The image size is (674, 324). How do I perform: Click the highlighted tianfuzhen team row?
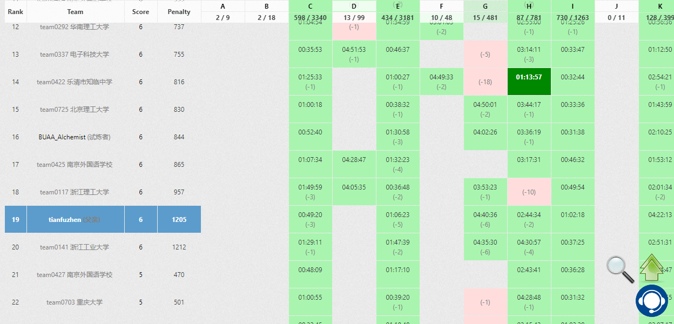coord(75,219)
